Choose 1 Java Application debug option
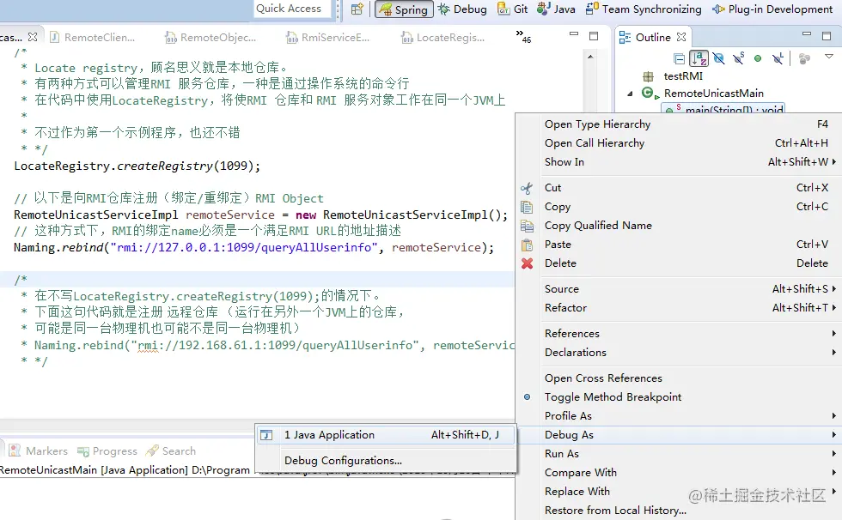Image resolution: width=842 pixels, height=520 pixels. pos(386,435)
